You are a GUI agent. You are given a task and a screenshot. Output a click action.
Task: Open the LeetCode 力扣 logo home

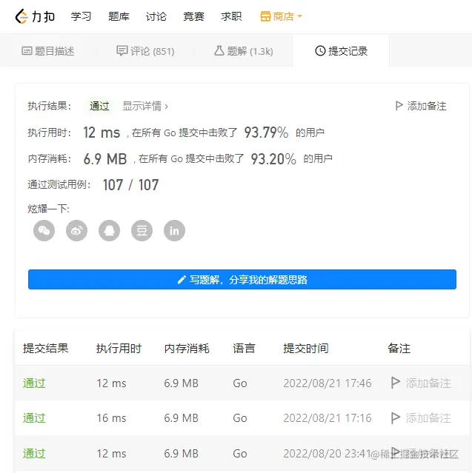[x=35, y=16]
